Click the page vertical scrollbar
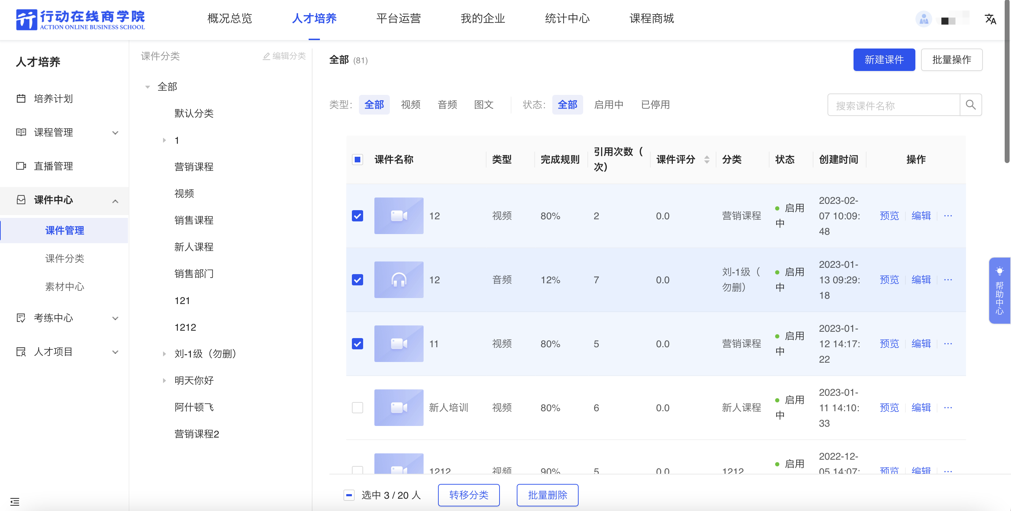 [1007, 81]
